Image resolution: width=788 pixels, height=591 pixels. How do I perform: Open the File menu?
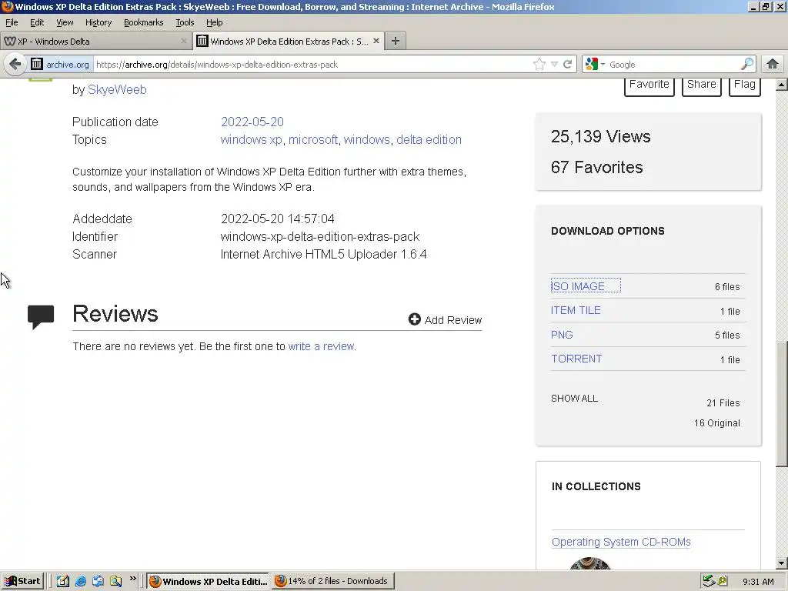click(12, 22)
